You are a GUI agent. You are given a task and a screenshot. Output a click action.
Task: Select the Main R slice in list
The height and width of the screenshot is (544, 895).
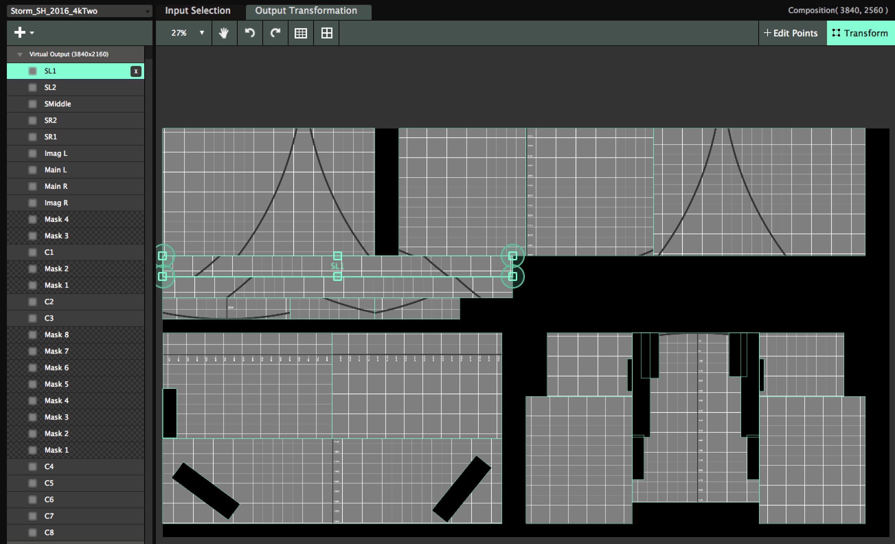tap(56, 186)
